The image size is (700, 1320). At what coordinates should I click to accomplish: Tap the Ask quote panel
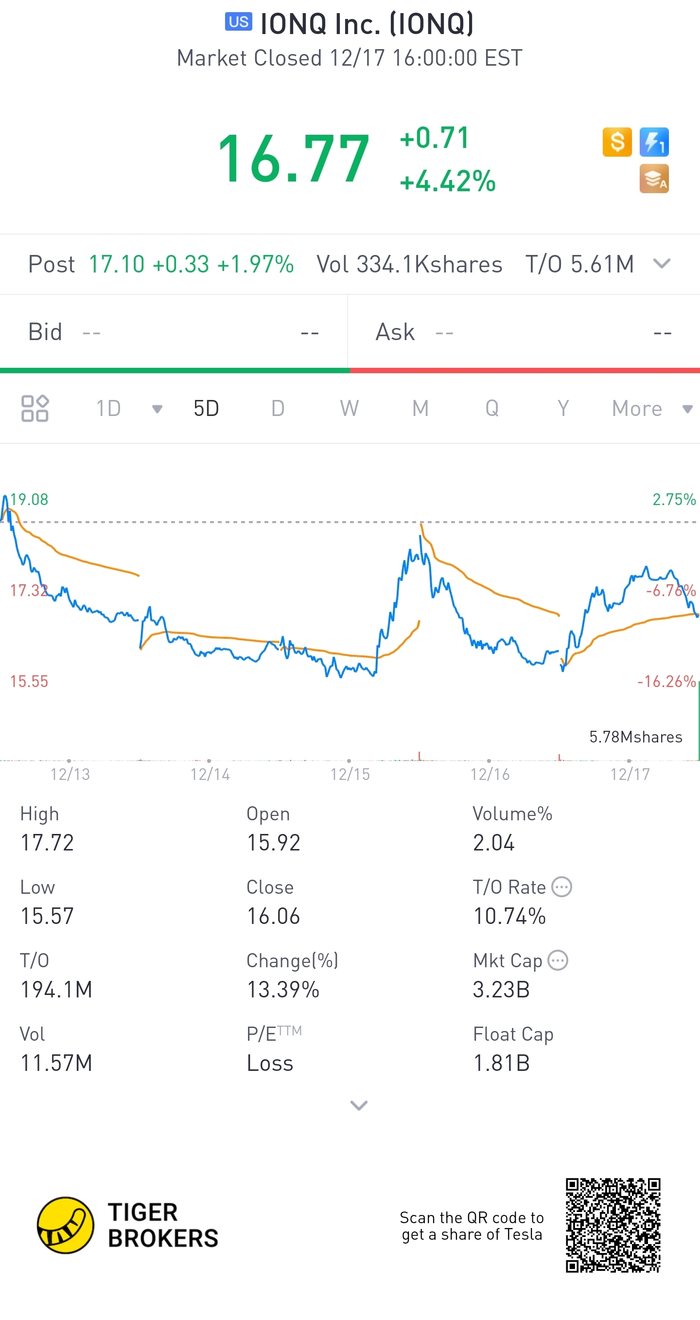tap(524, 332)
